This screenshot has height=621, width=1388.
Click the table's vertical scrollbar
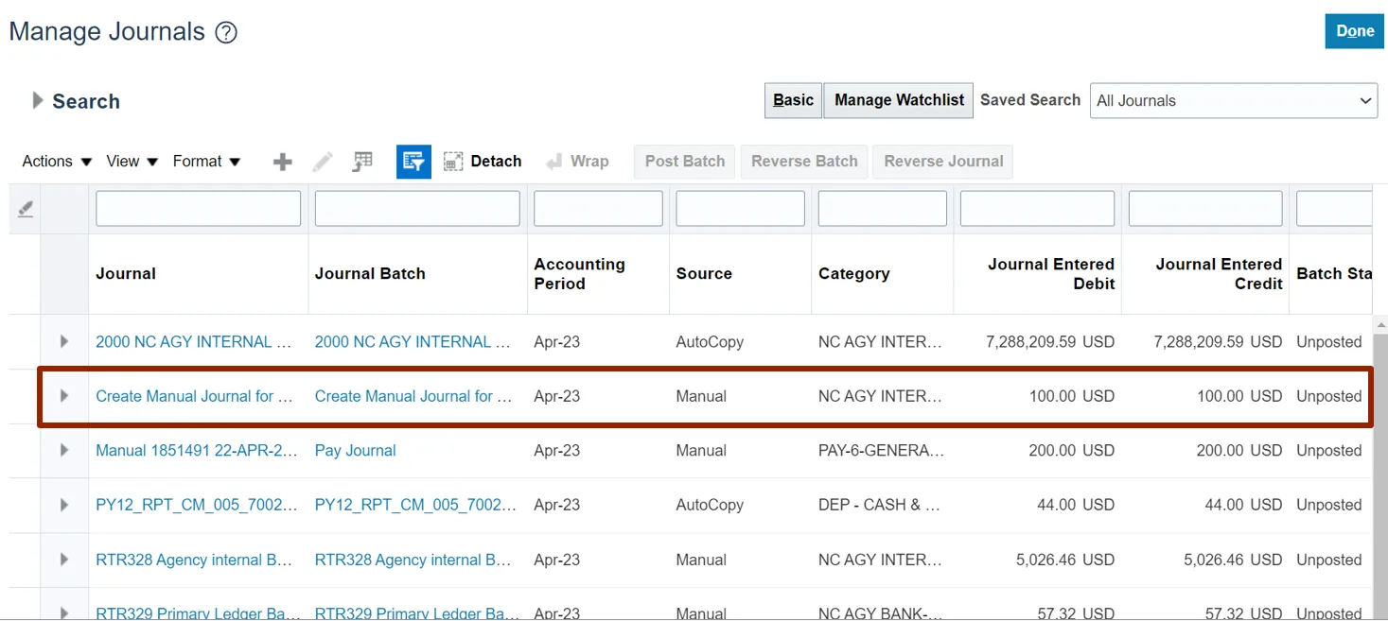coord(1379,473)
